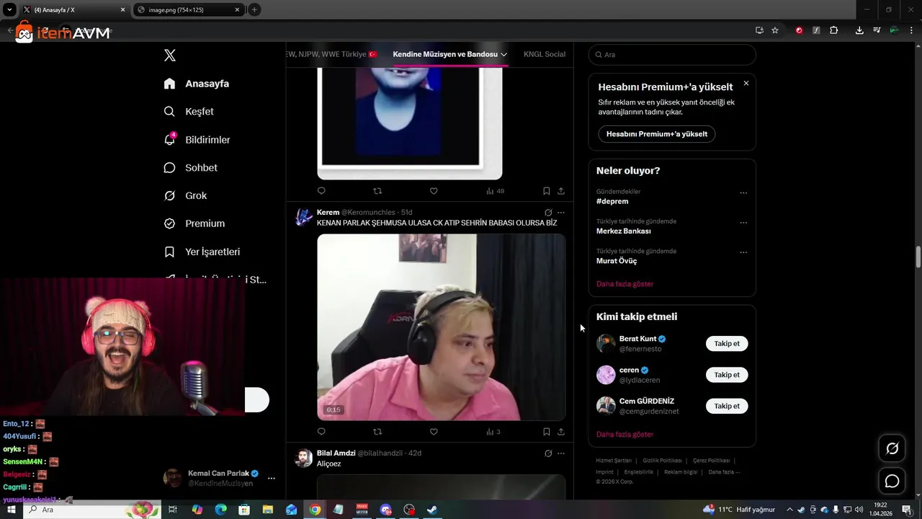Image resolution: width=922 pixels, height=519 pixels.
Task: Like the top post with 49 views
Action: click(x=434, y=191)
